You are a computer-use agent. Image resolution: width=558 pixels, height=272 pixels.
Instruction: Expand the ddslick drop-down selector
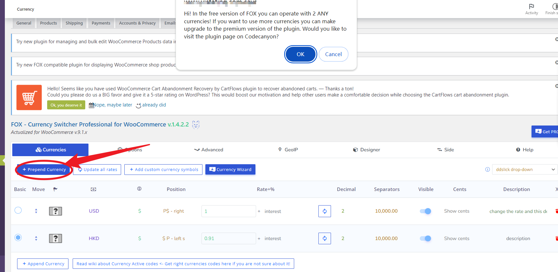[x=524, y=170]
